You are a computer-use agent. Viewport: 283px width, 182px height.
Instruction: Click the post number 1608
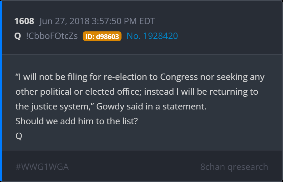(24, 21)
